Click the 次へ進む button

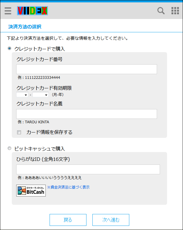pos(111,220)
